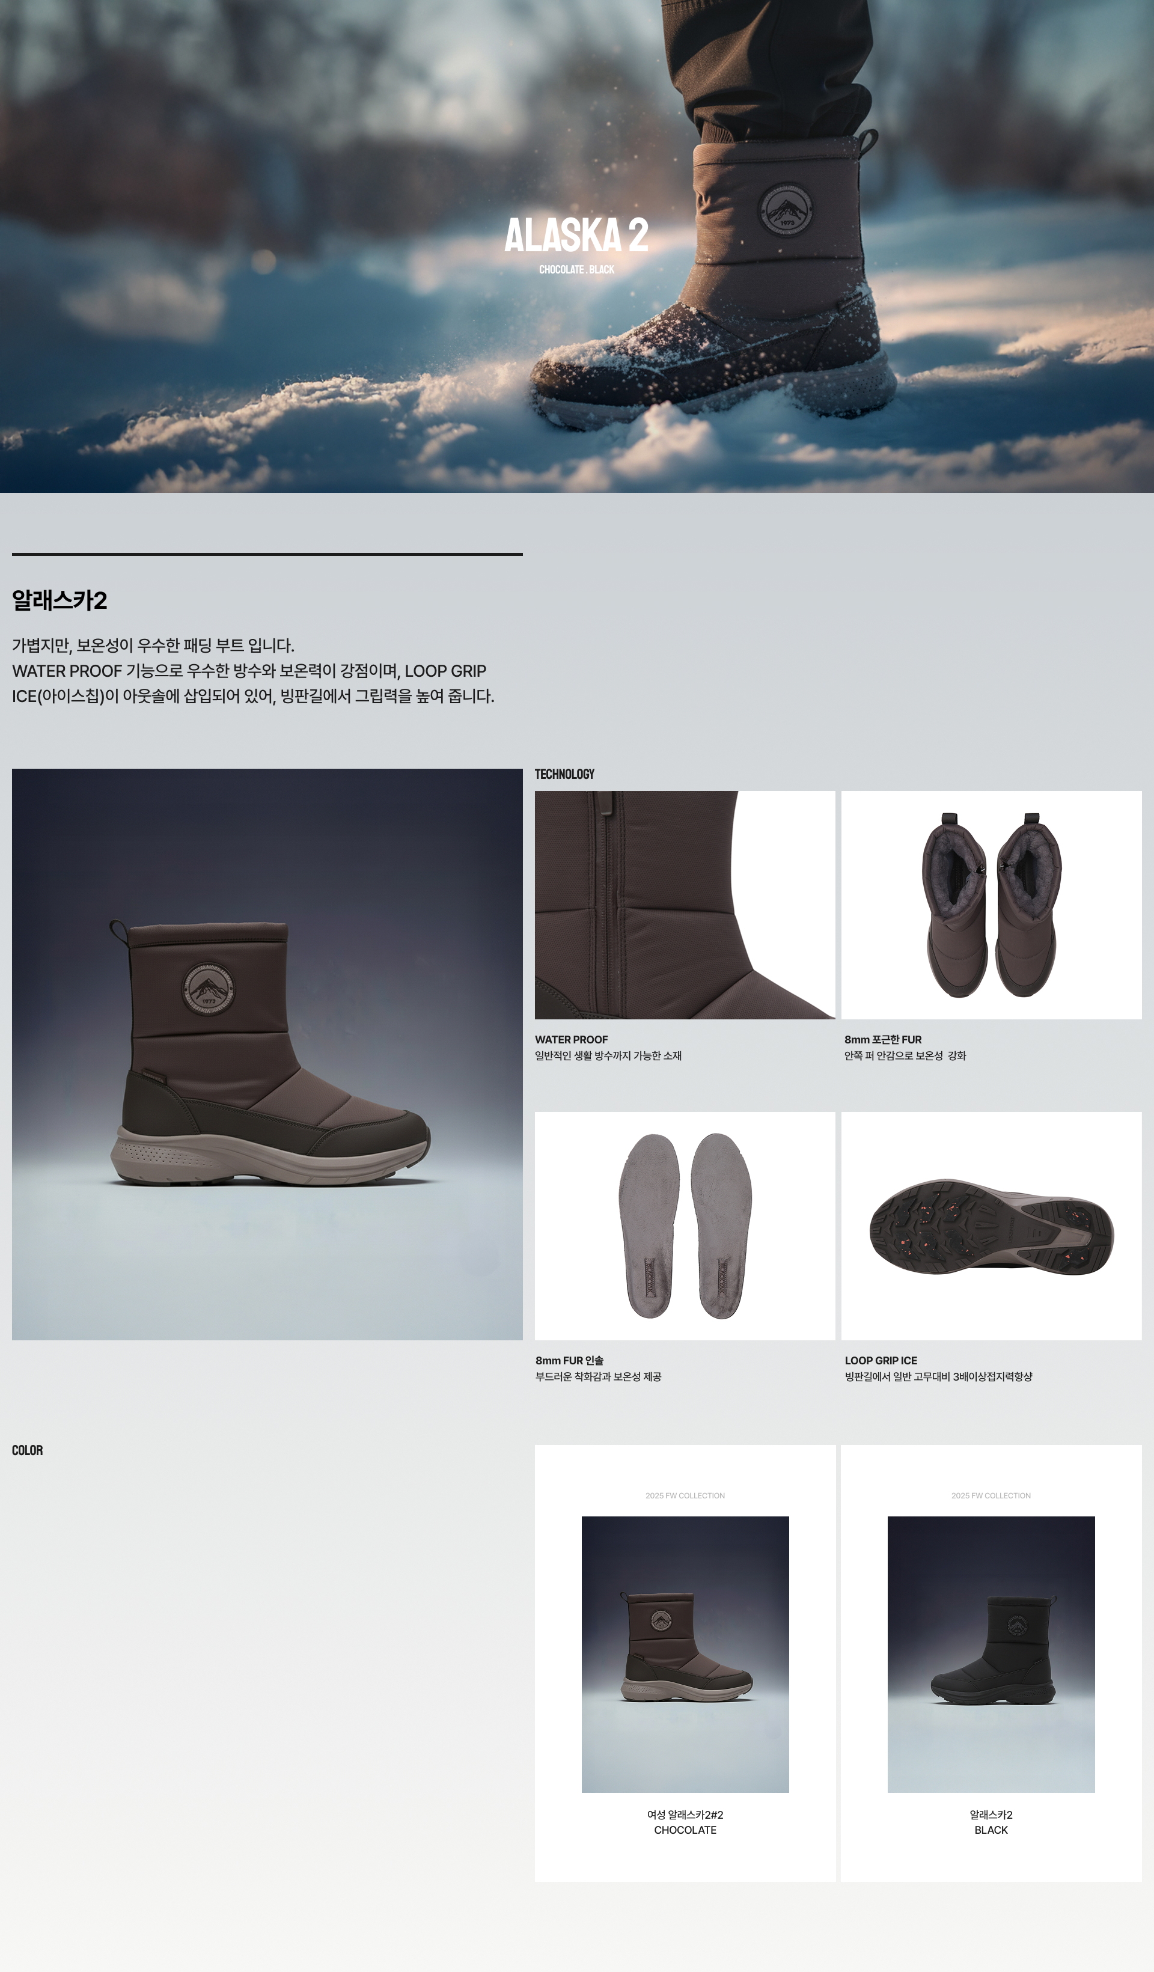Click the 알래스카2 BLACK product link

(x=991, y=1822)
